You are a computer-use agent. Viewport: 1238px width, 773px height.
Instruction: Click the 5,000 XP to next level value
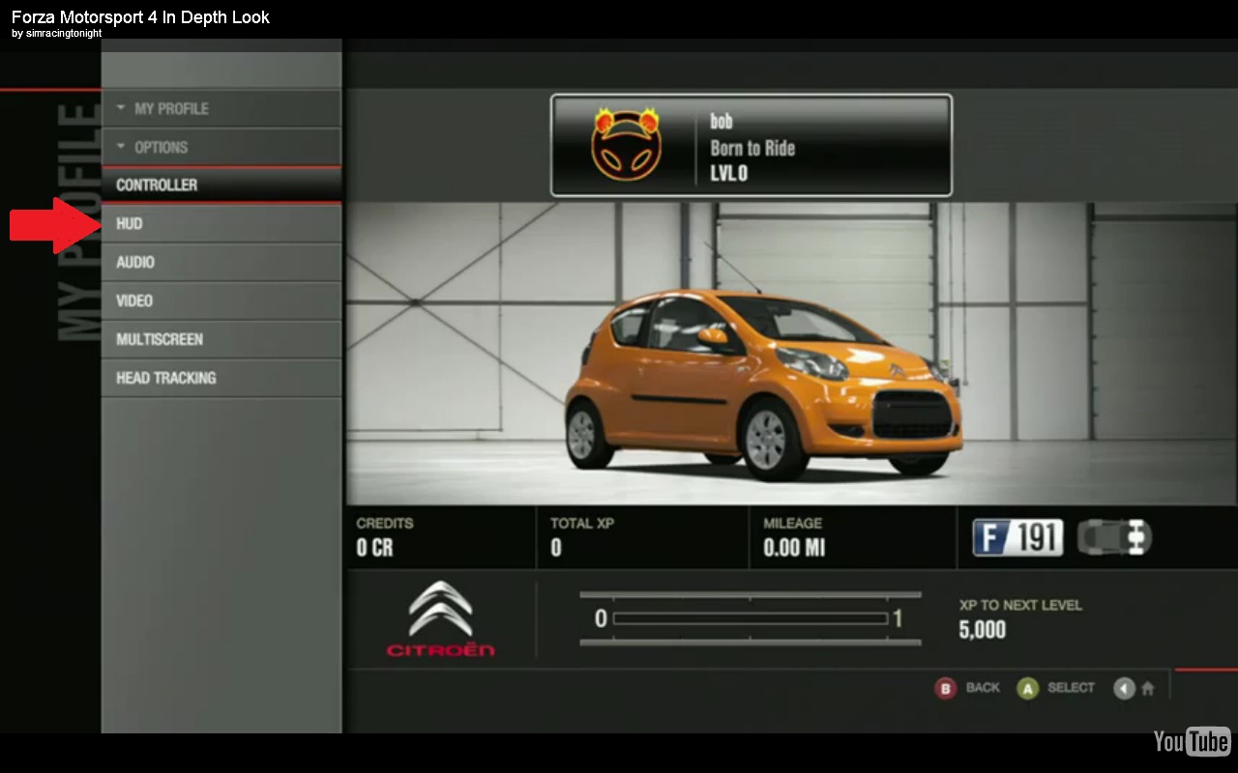click(983, 630)
